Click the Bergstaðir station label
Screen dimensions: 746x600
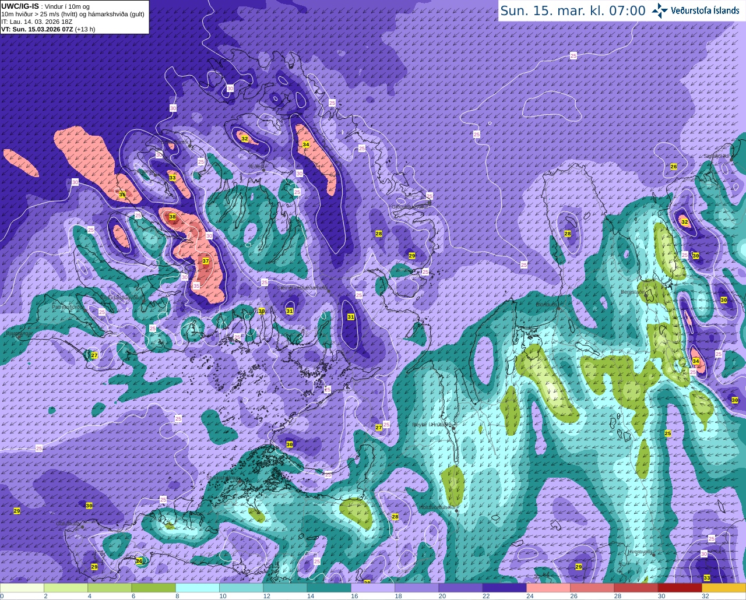(x=634, y=291)
